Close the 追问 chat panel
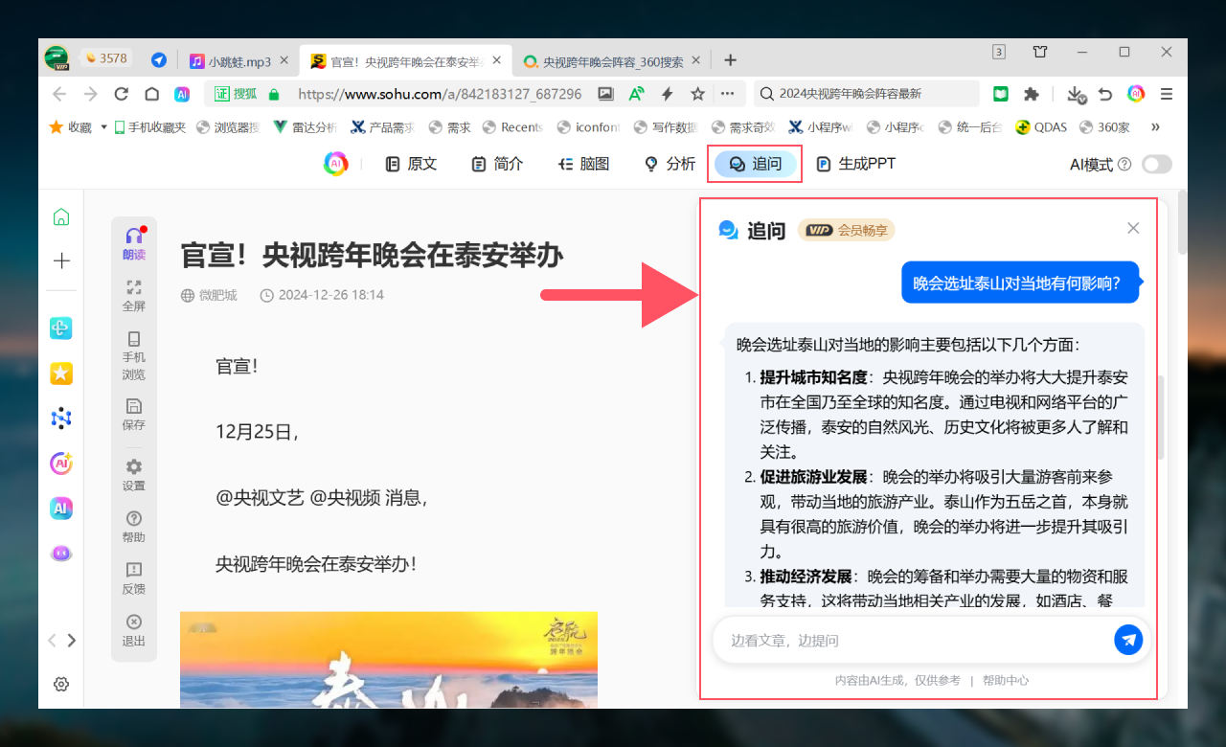The height and width of the screenshot is (747, 1226). click(1133, 228)
